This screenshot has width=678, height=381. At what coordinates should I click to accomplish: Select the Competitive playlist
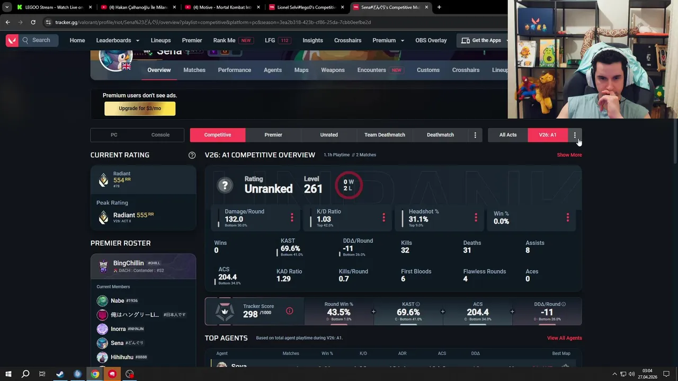point(218,135)
